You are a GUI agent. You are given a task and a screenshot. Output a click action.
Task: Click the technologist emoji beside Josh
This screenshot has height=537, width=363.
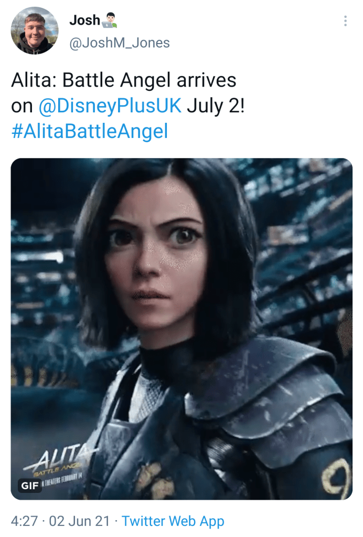click(x=109, y=20)
